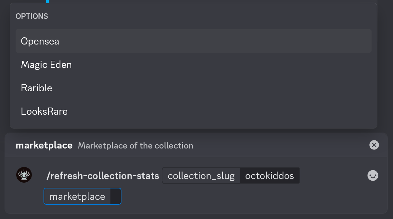Select the LooksRare option
This screenshot has width=393, height=219.
44,111
